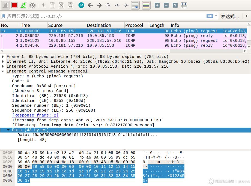Sort by the Protocol column header
The image size is (251, 186).
tap(136, 25)
